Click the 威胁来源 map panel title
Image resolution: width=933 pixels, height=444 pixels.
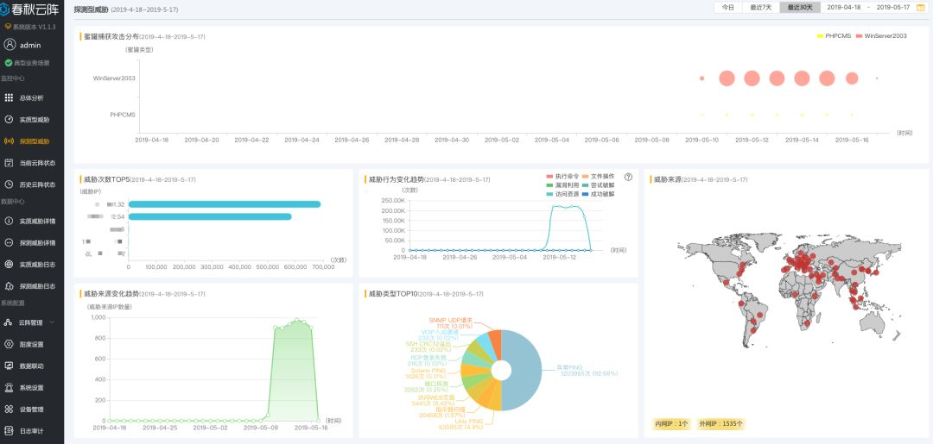pos(667,179)
